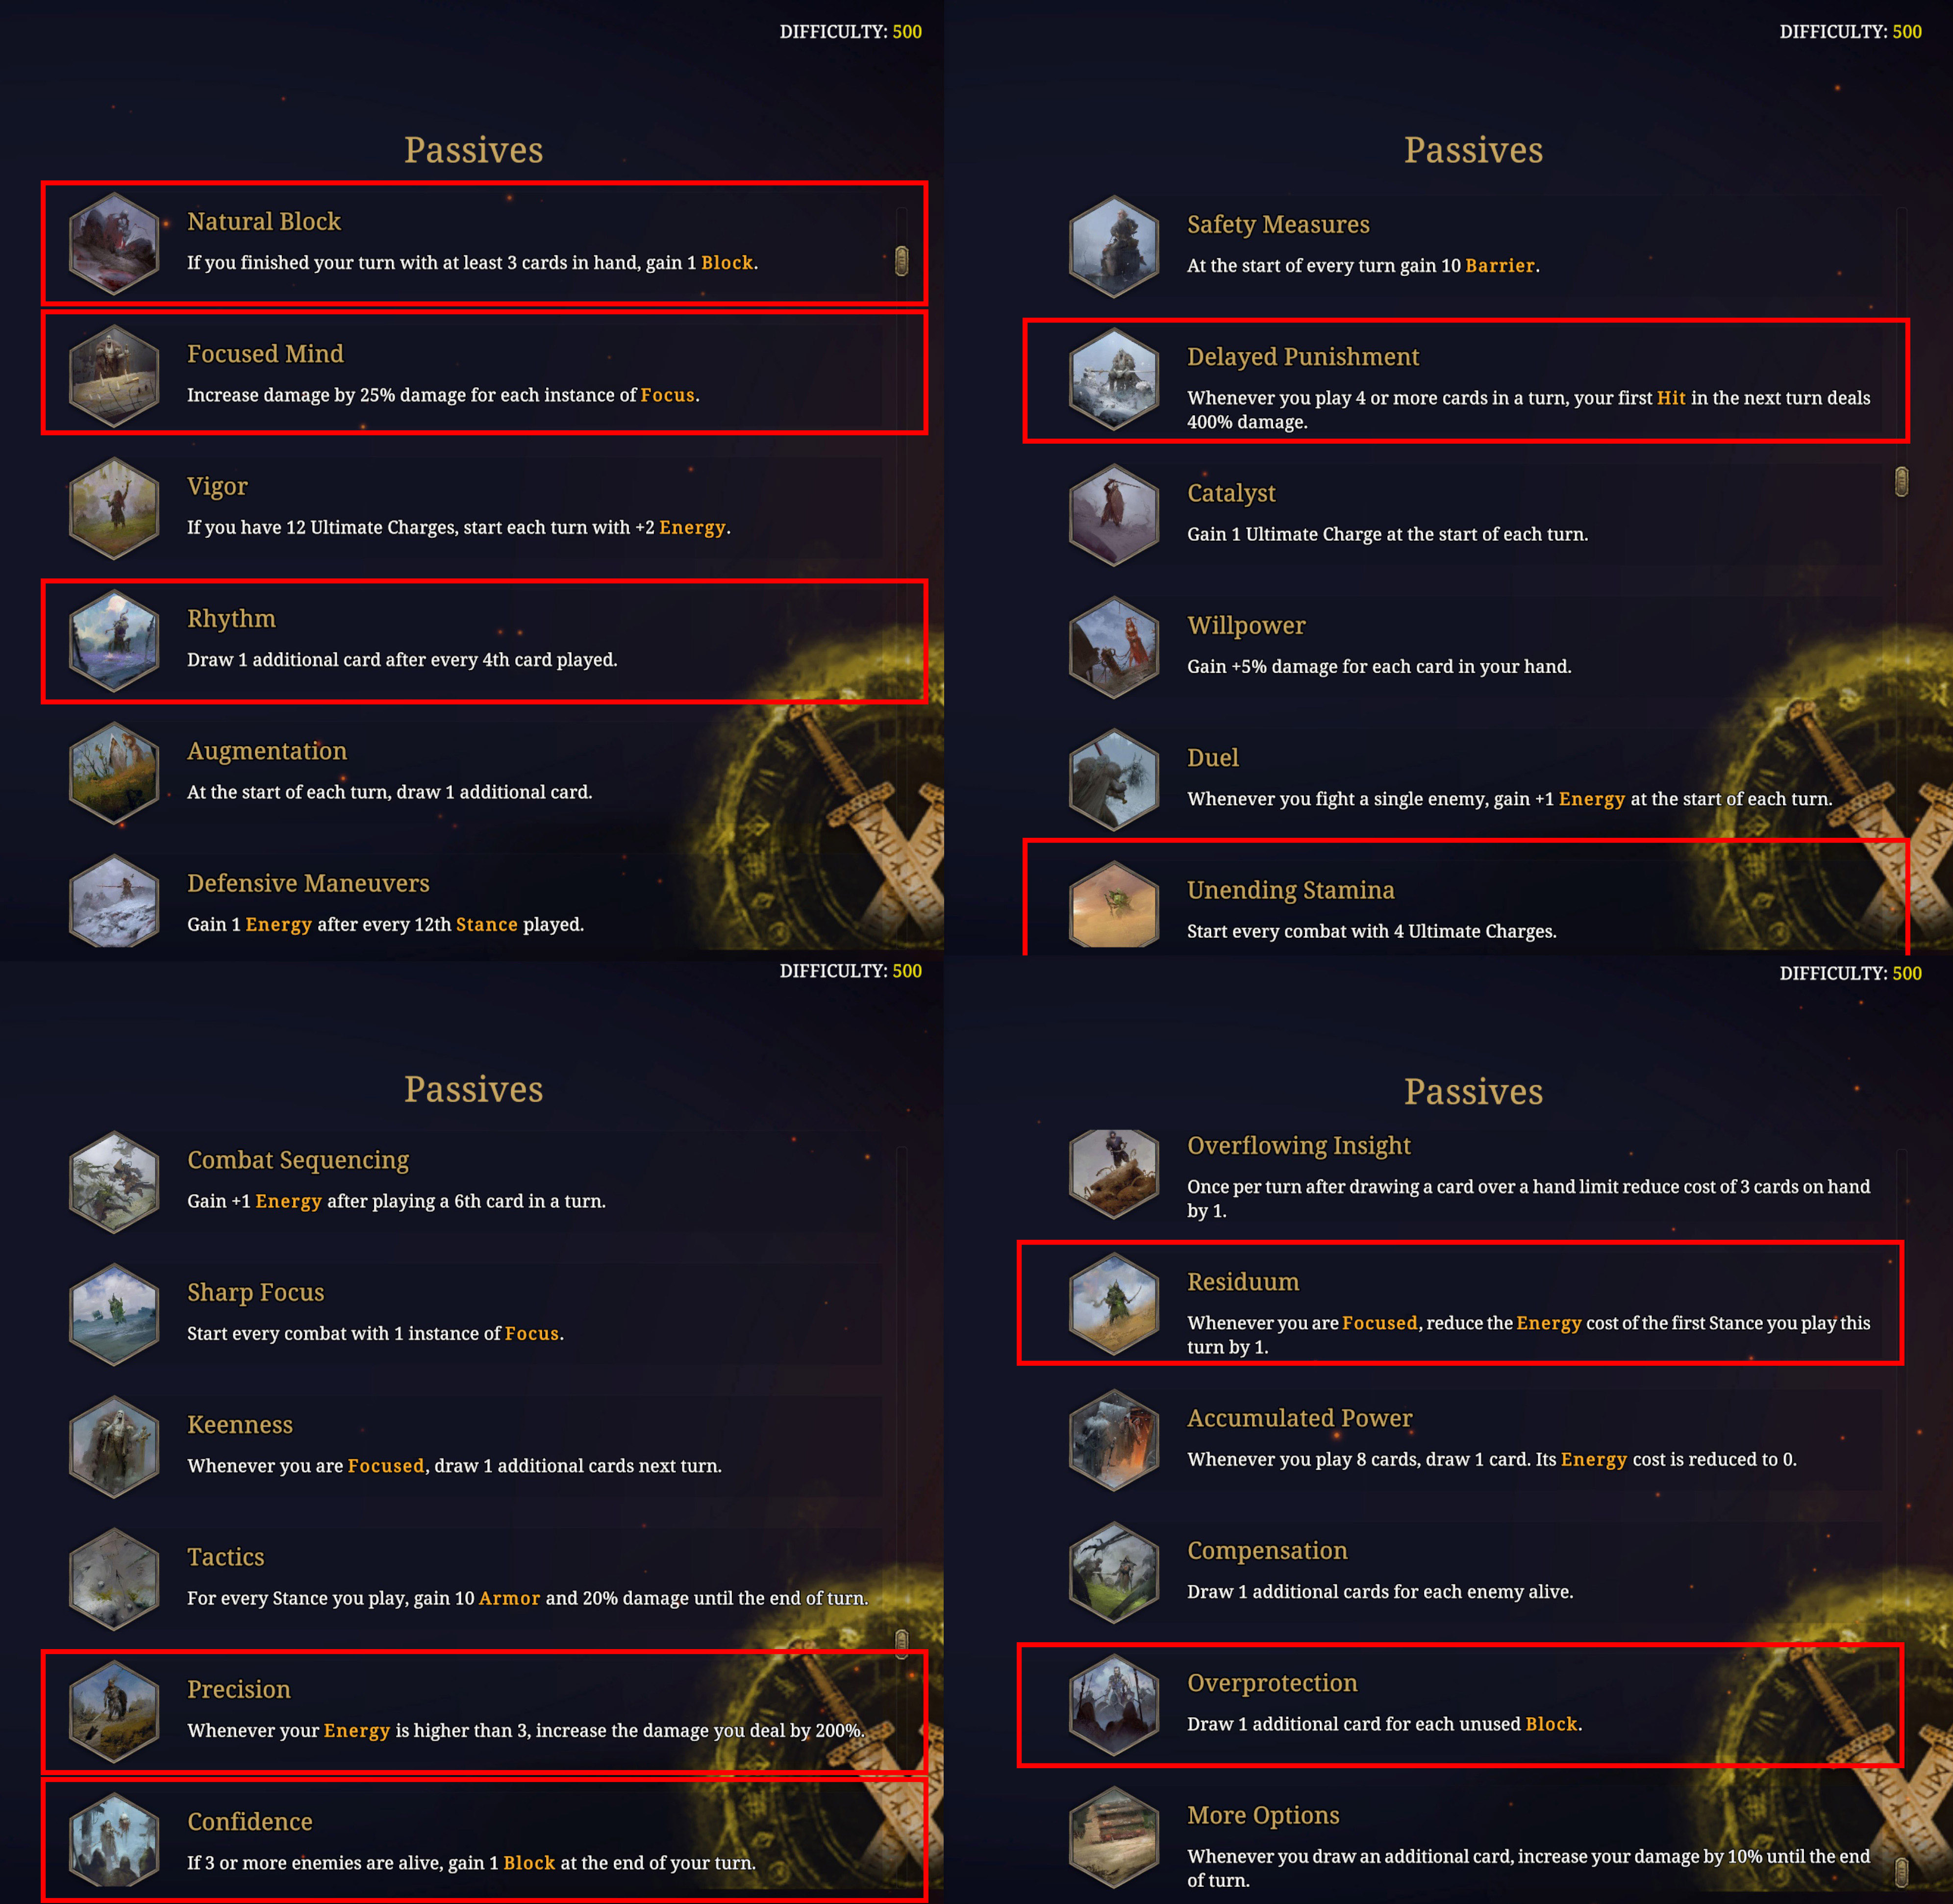Choose the Tactics passive icon
1953x1904 pixels.
click(114, 1579)
